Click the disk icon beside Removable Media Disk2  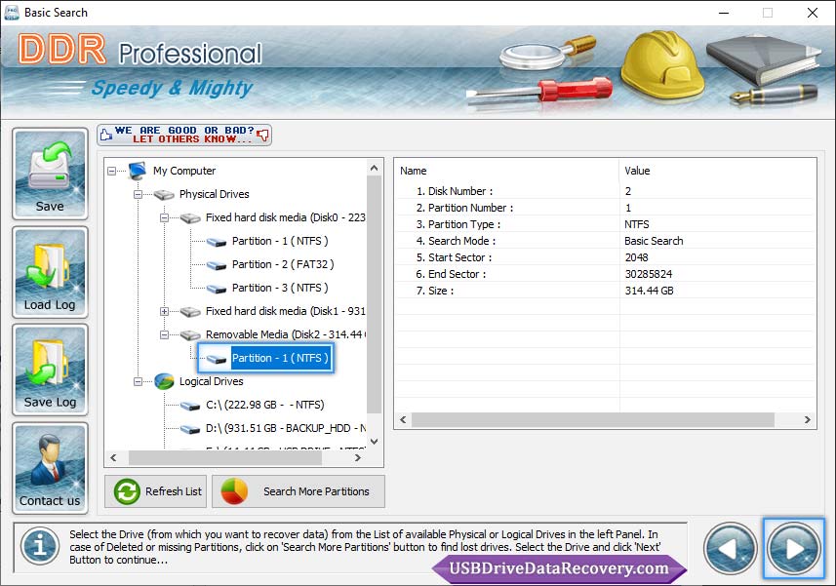tap(190, 335)
